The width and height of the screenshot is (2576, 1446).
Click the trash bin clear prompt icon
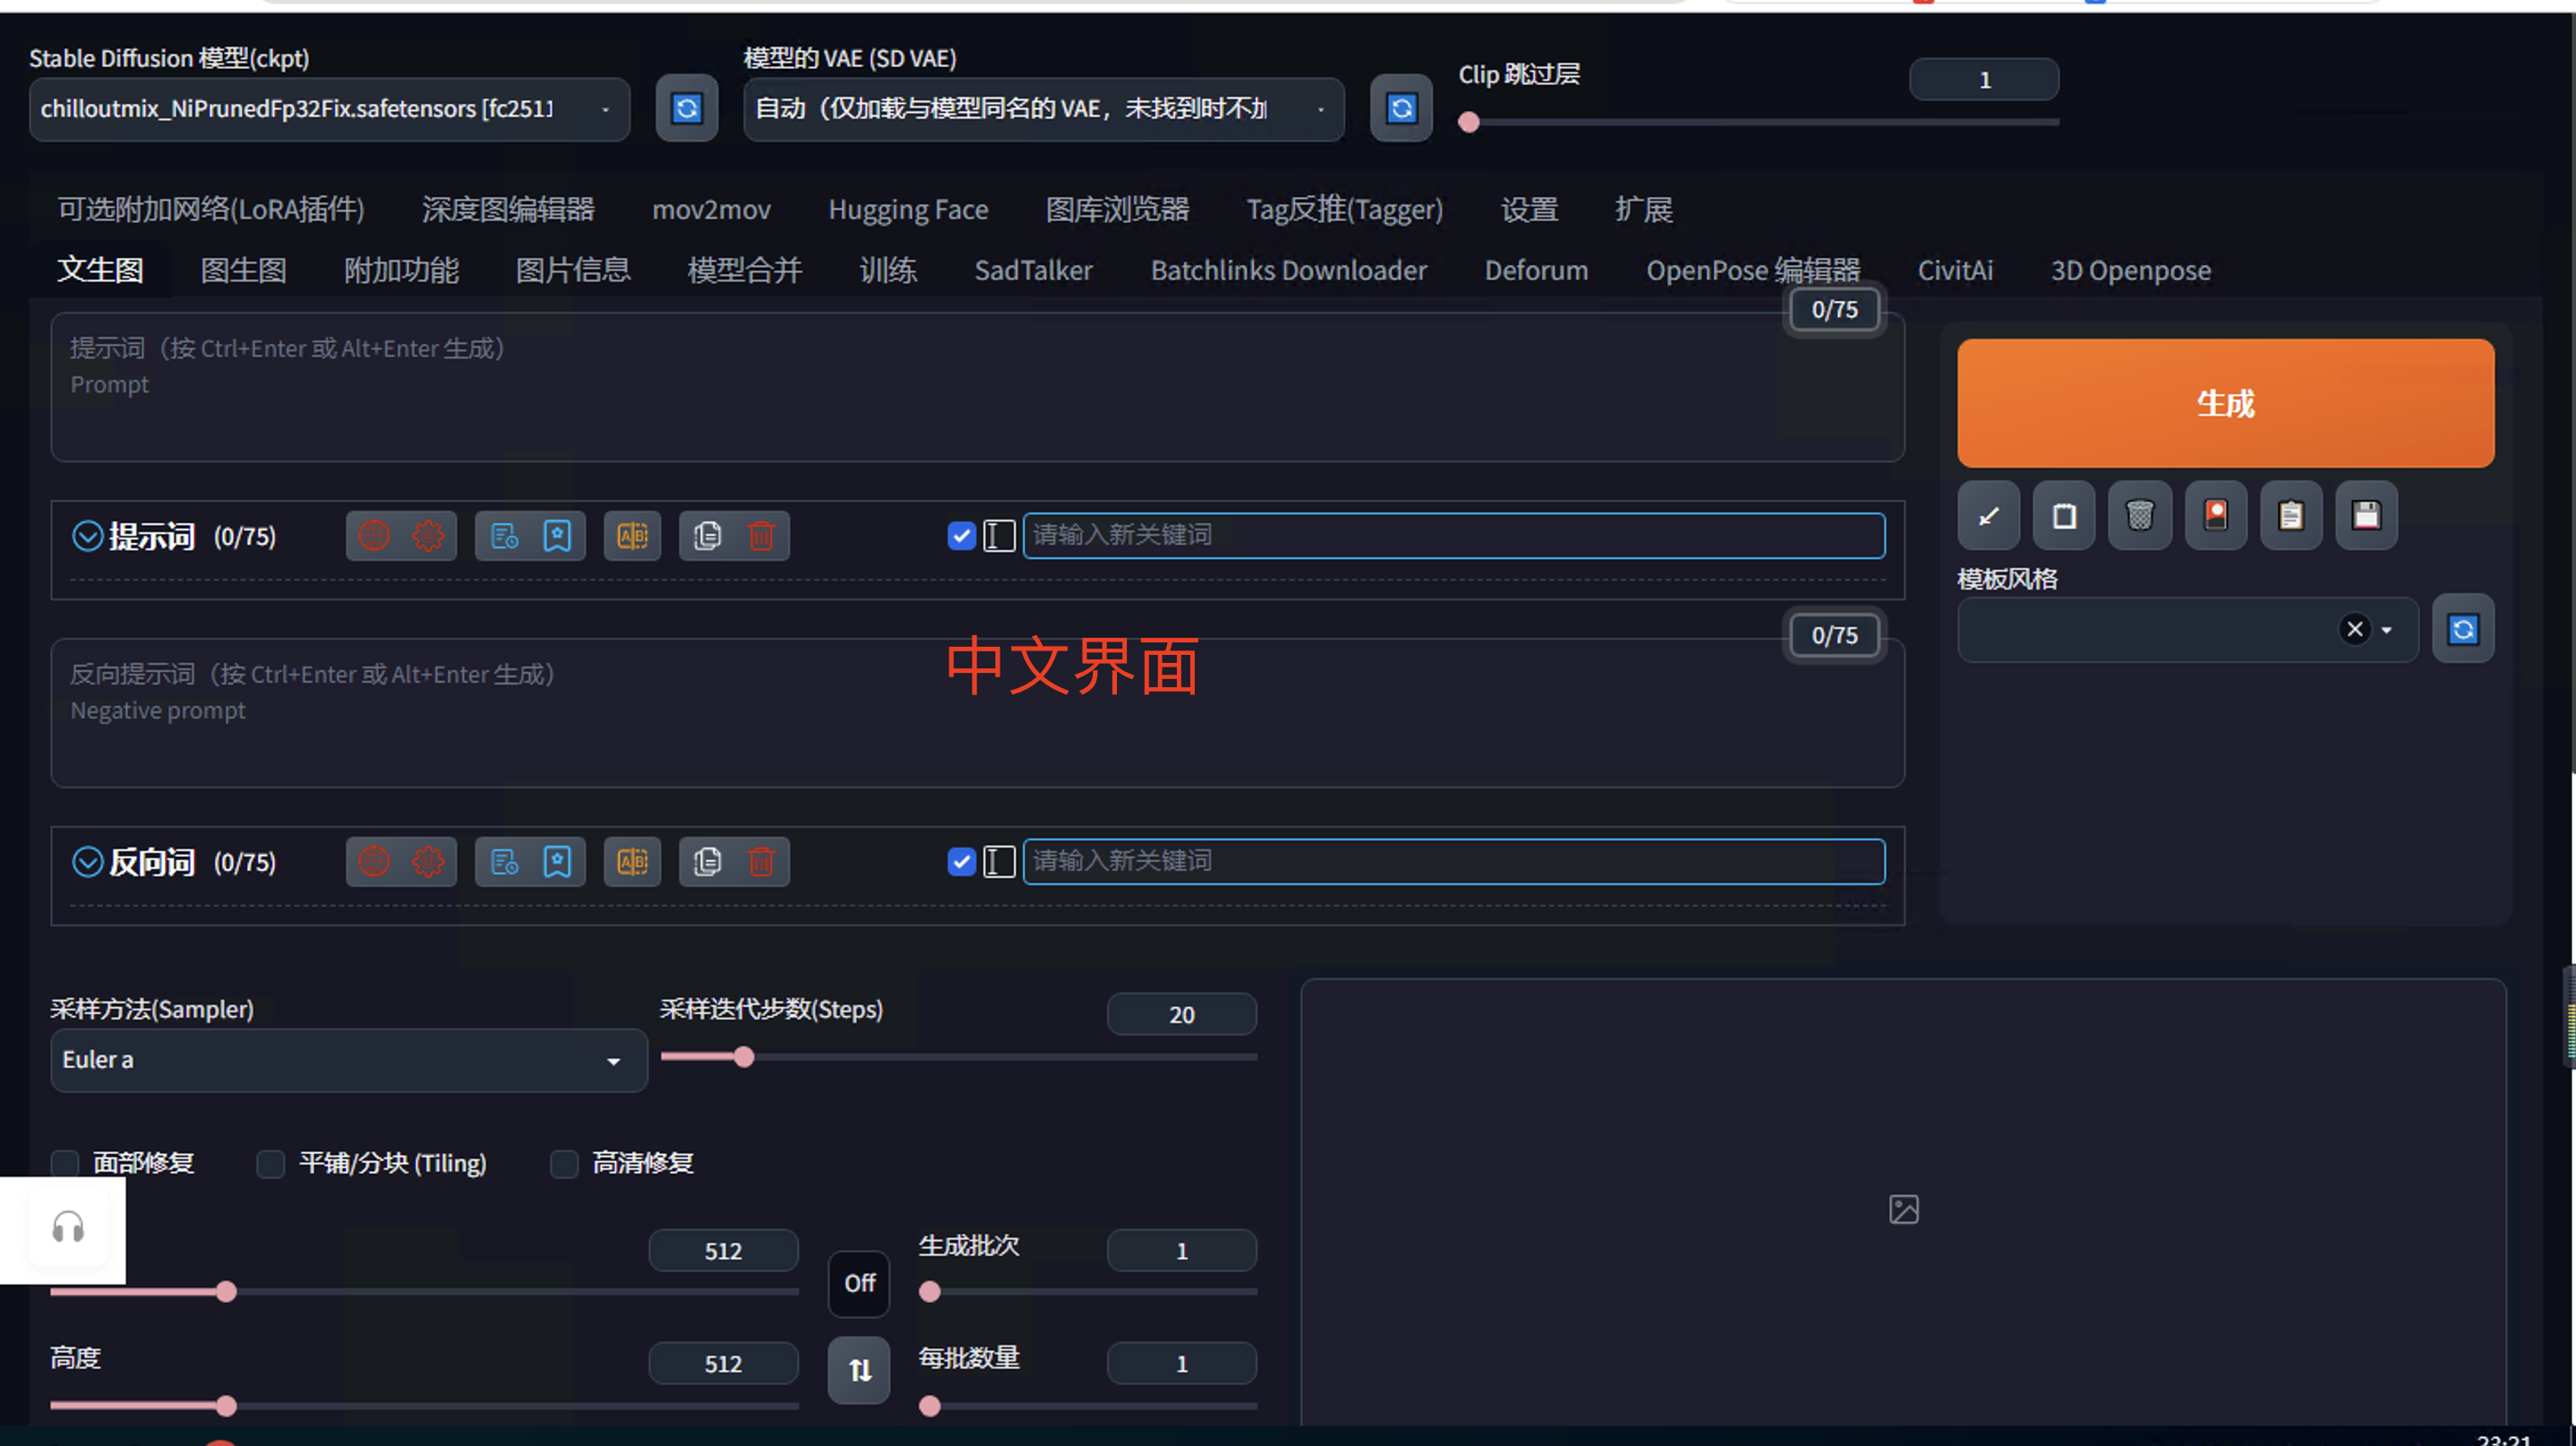pos(2139,516)
